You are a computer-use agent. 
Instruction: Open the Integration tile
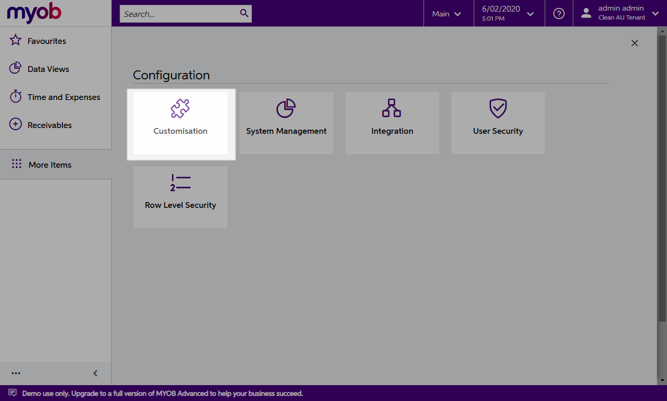click(392, 123)
